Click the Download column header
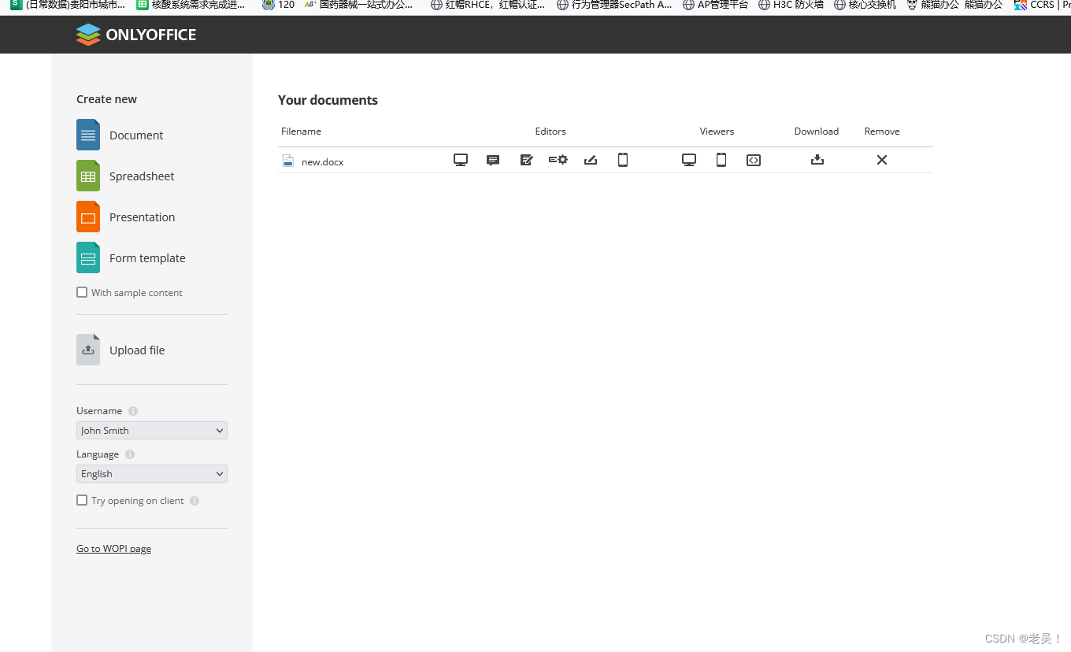1071x652 pixels. (817, 132)
